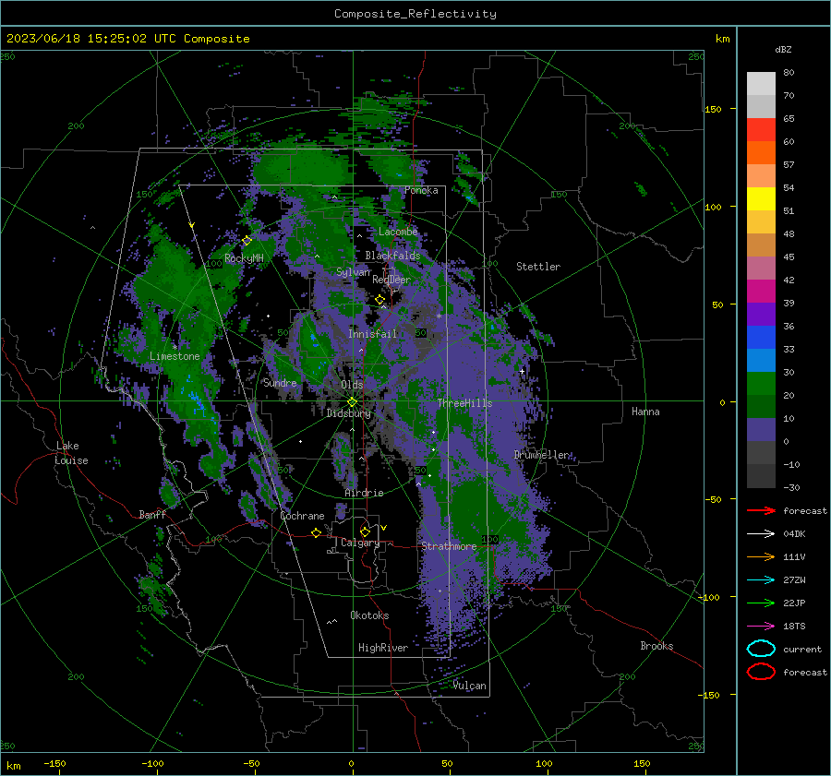
Task: Click the RockyMH label
Action: 244,258
